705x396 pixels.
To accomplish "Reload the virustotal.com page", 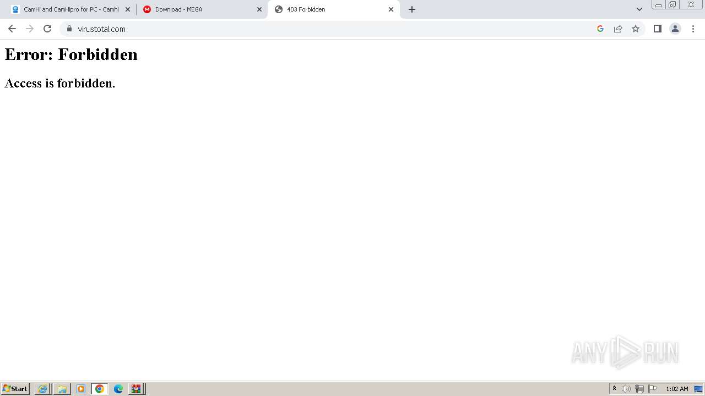I will [x=47, y=29].
